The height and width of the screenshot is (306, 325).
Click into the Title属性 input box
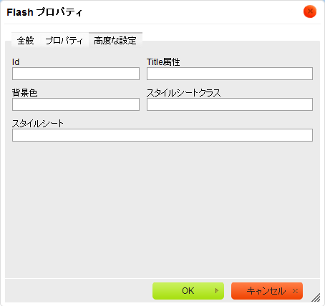230,74
